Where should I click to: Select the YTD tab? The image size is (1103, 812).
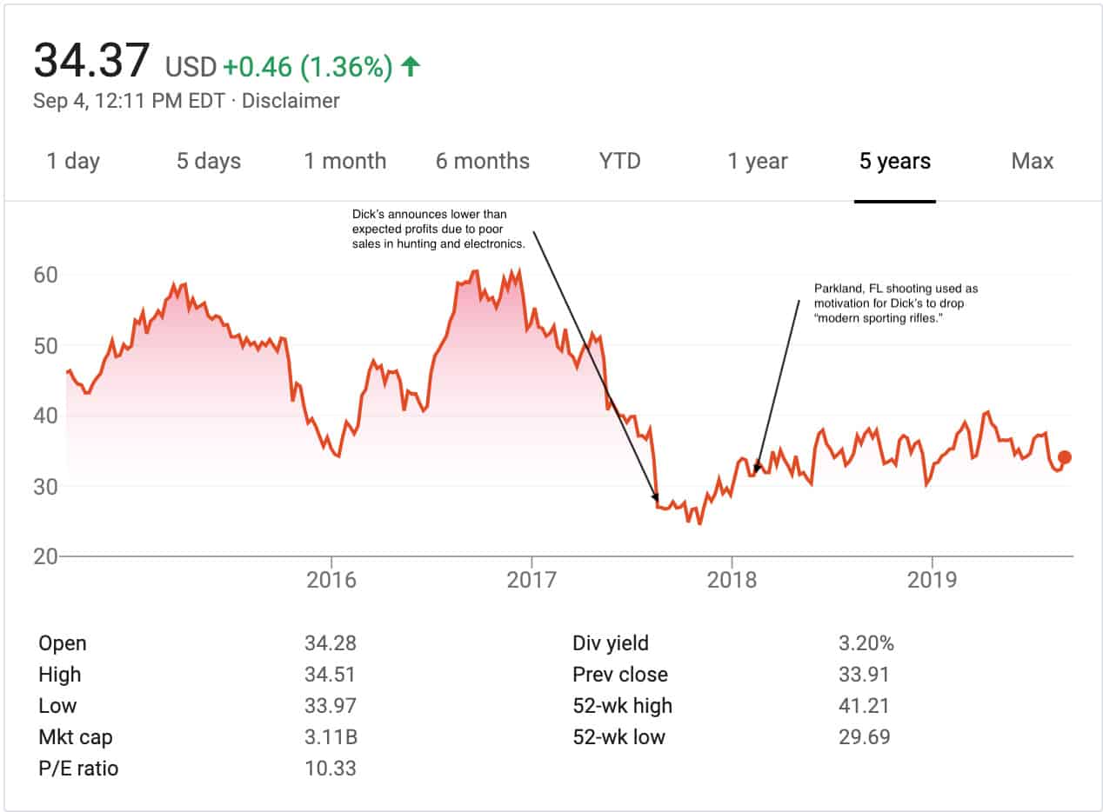click(x=619, y=161)
